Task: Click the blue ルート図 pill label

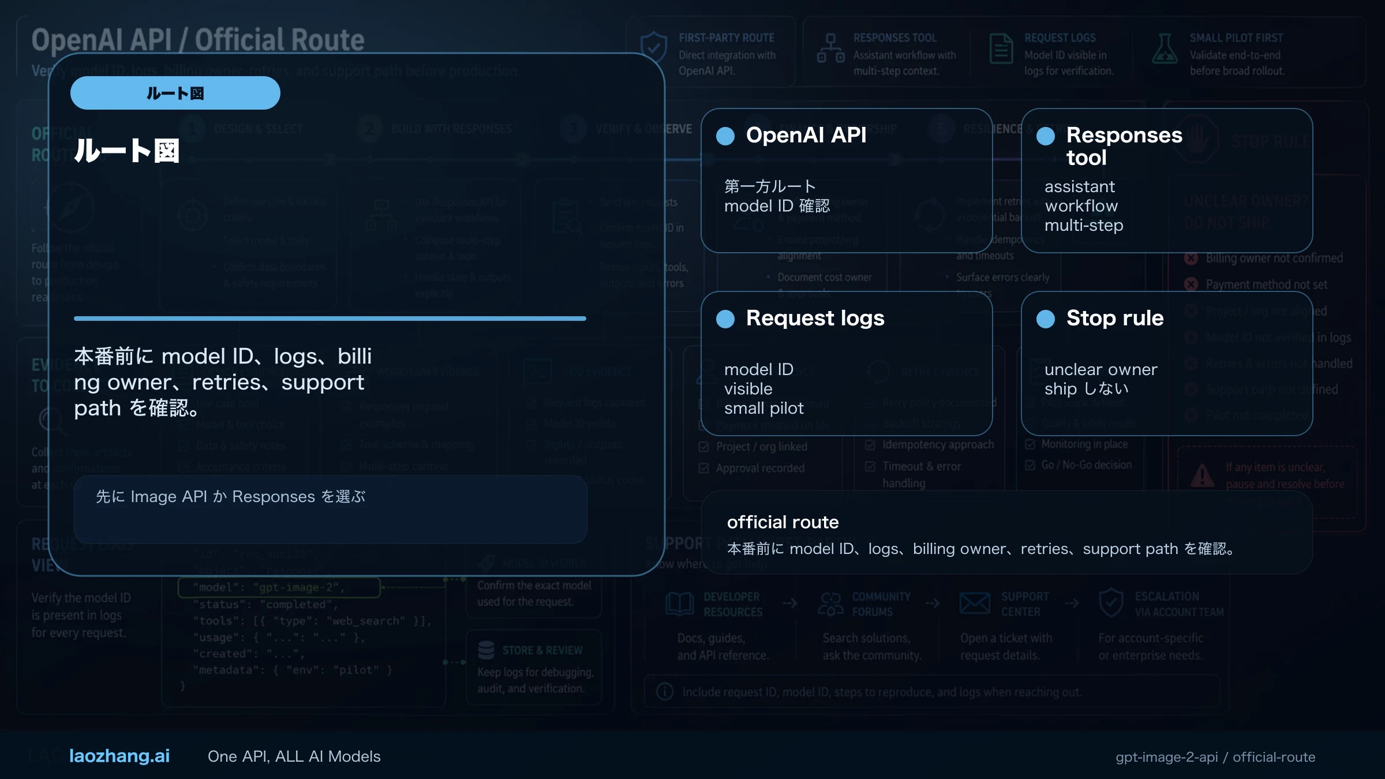Action: pos(175,93)
